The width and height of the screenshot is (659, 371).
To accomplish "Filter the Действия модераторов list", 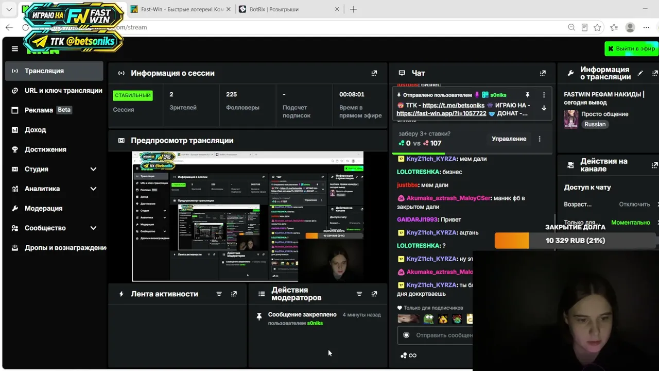I will pos(359,294).
